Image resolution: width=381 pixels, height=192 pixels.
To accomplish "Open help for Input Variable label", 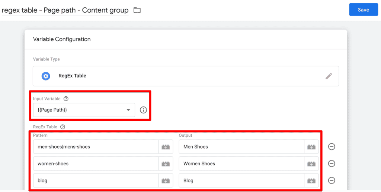I will point(66,99).
